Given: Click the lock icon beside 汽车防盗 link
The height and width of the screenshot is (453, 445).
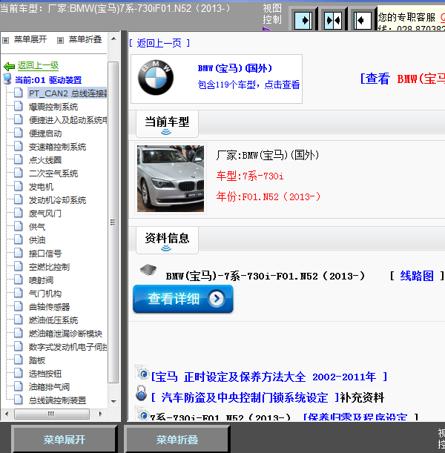Looking at the screenshot, I should 142,393.
